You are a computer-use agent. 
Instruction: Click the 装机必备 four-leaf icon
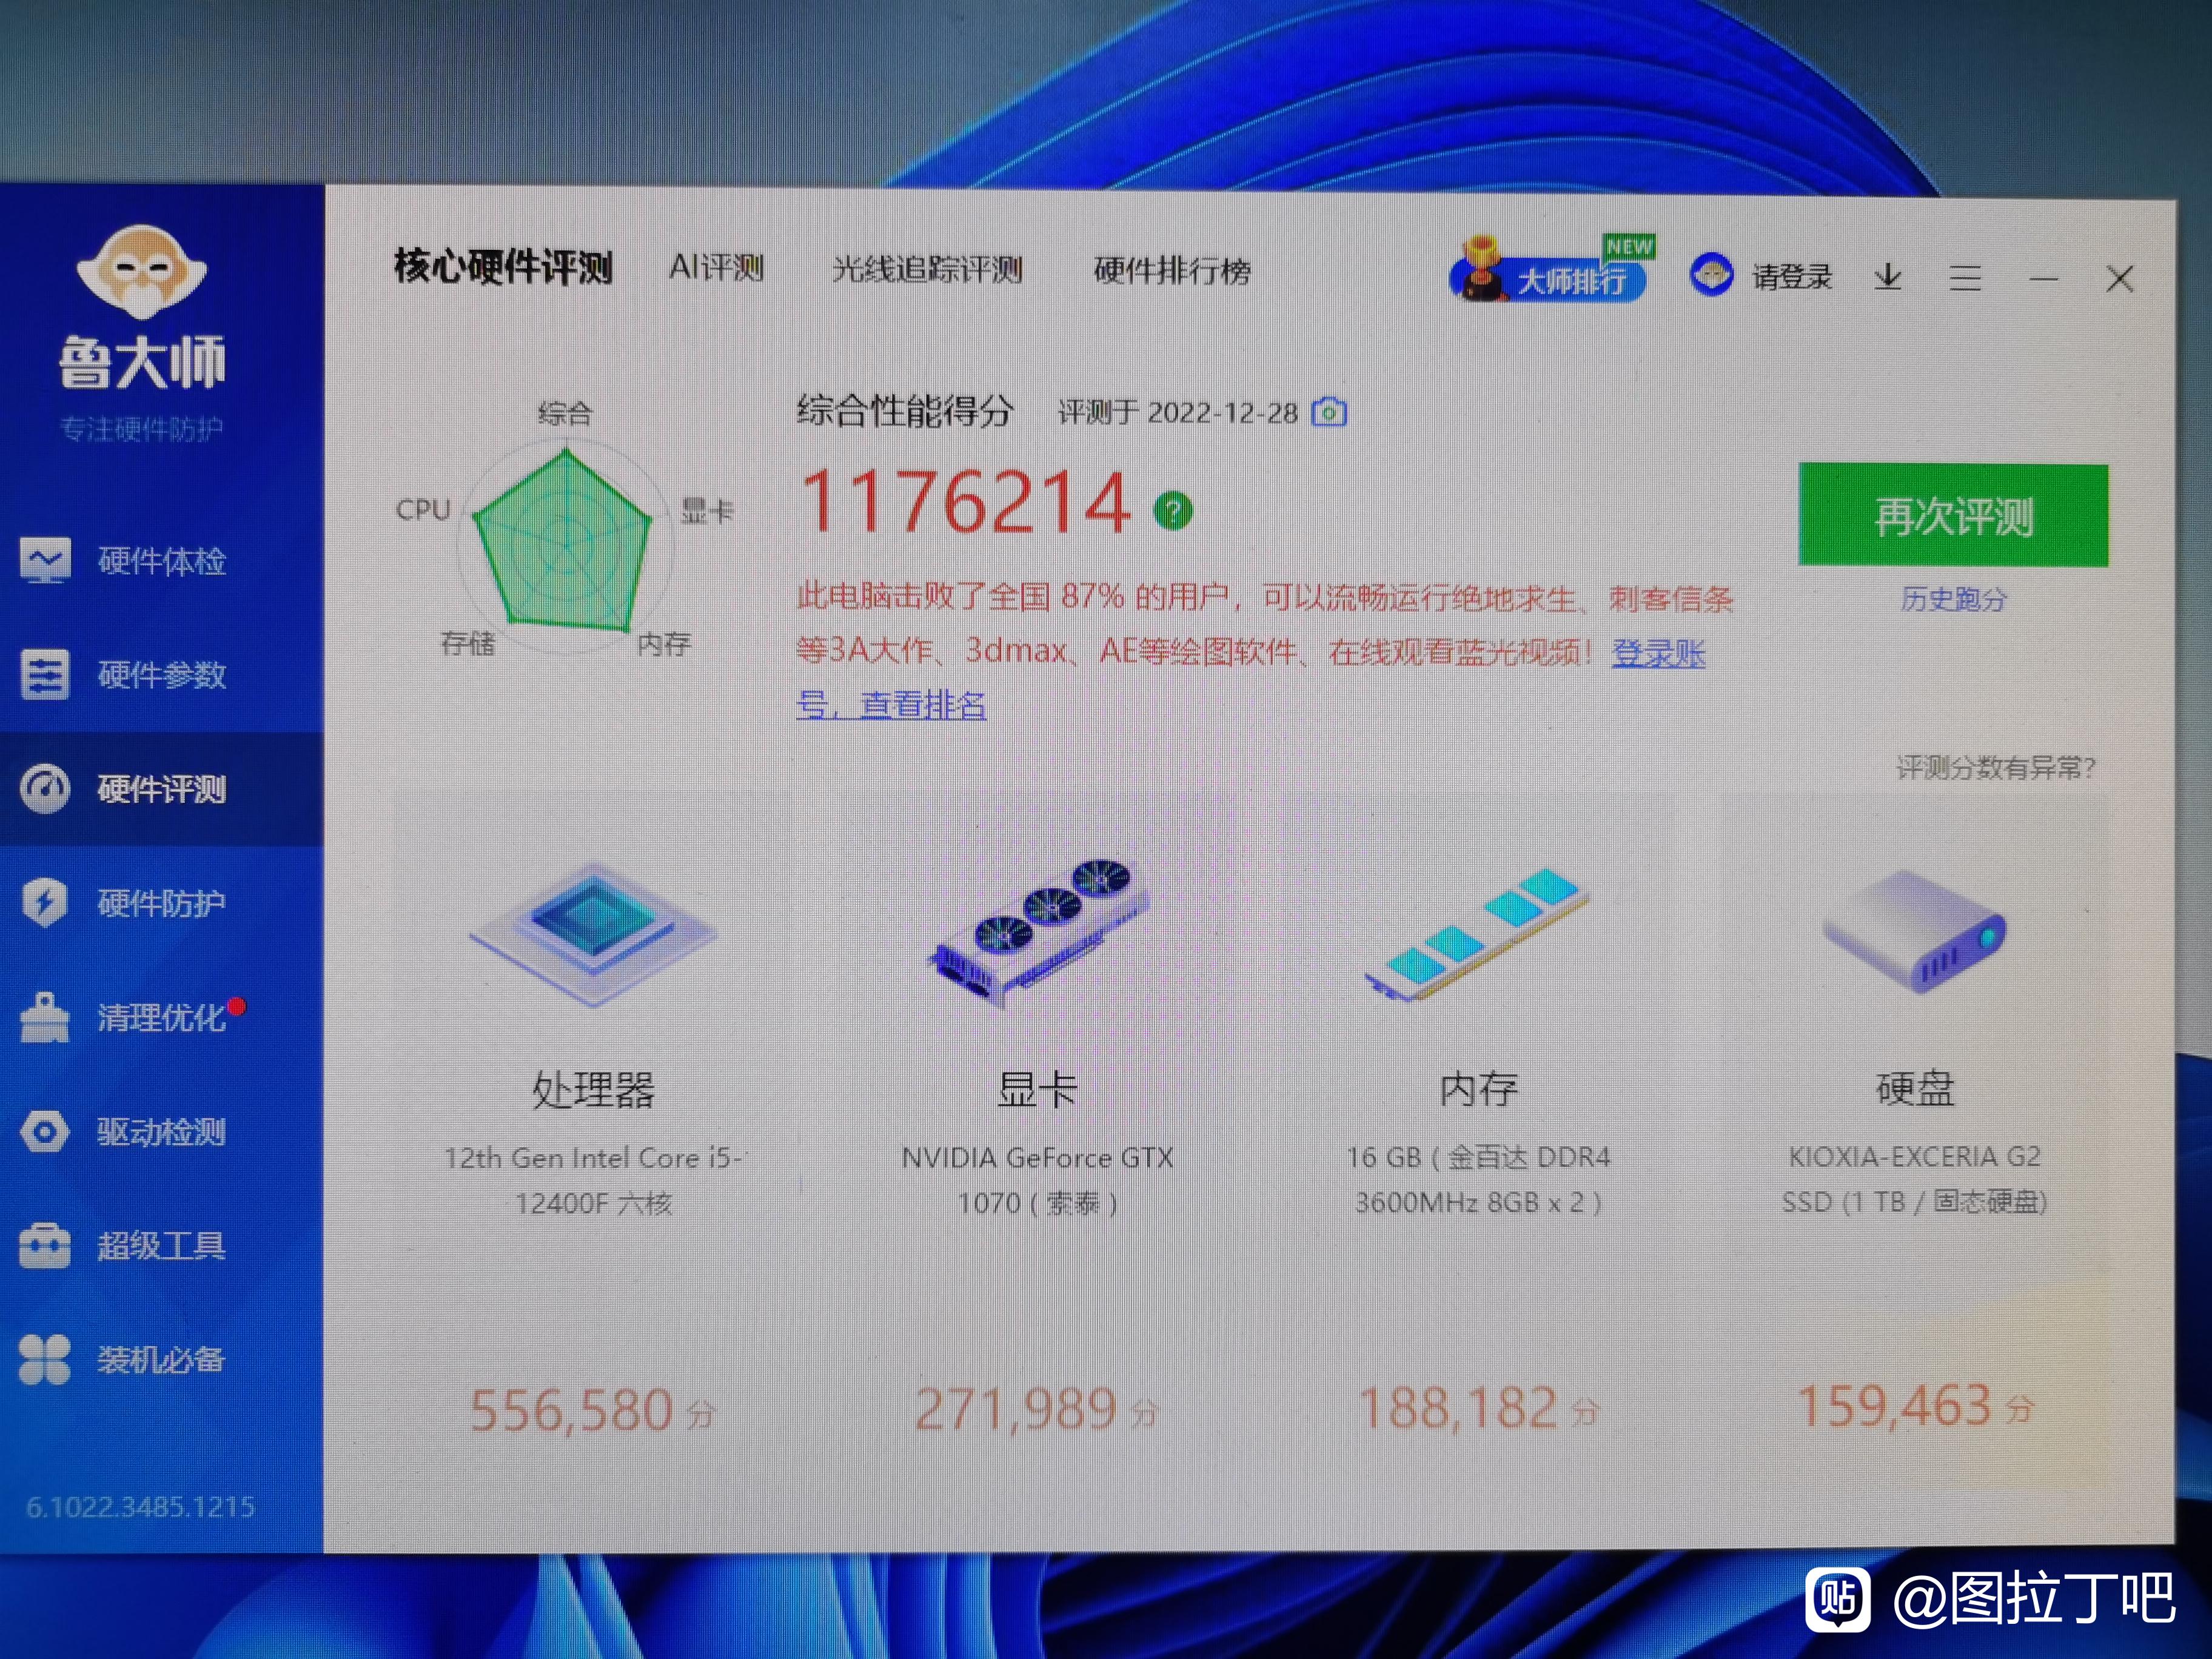click(x=45, y=1360)
